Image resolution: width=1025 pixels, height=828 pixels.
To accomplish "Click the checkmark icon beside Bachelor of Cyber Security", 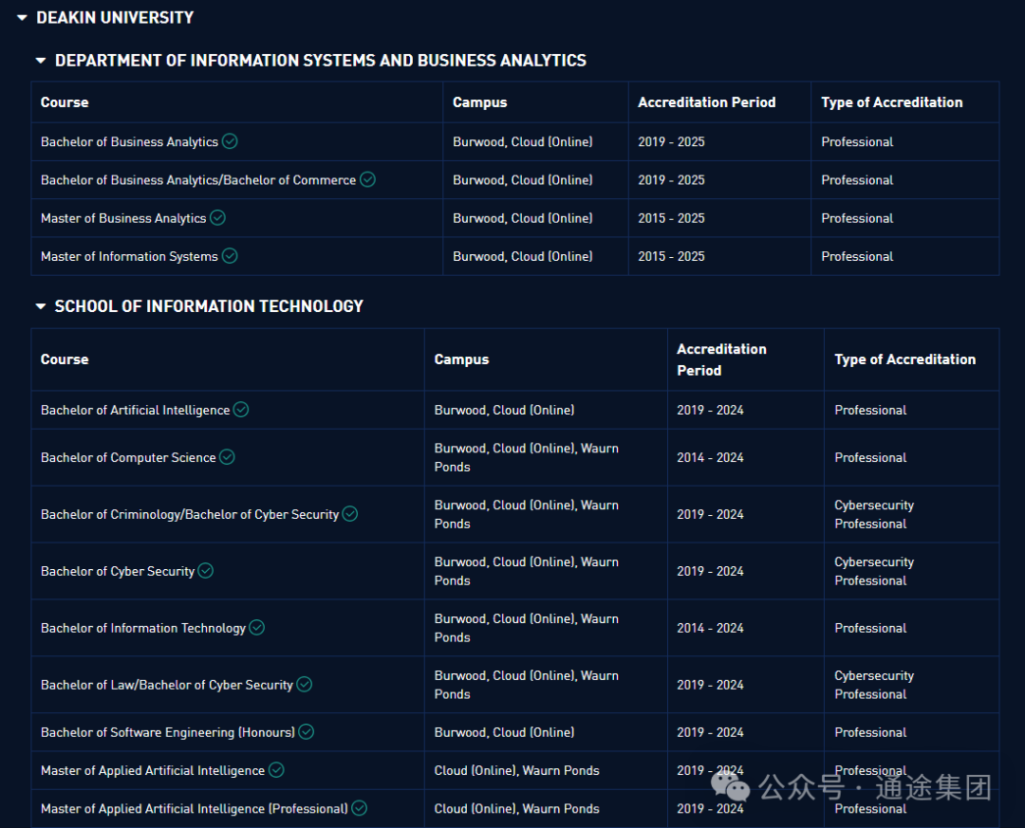I will tap(205, 571).
